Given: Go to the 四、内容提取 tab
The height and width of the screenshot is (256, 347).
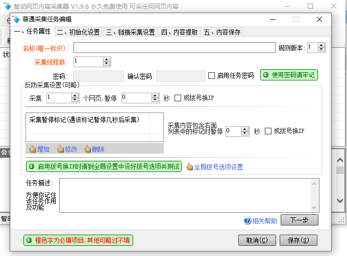Looking at the screenshot, I should coord(180,32).
